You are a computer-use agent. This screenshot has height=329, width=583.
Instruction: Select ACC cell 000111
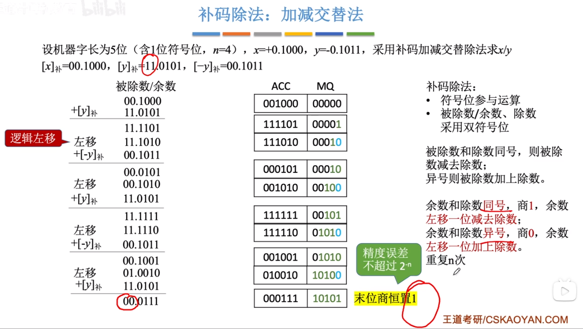280,298
